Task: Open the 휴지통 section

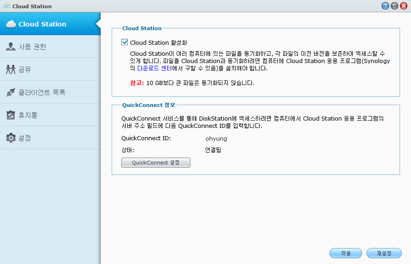Action: point(50,115)
